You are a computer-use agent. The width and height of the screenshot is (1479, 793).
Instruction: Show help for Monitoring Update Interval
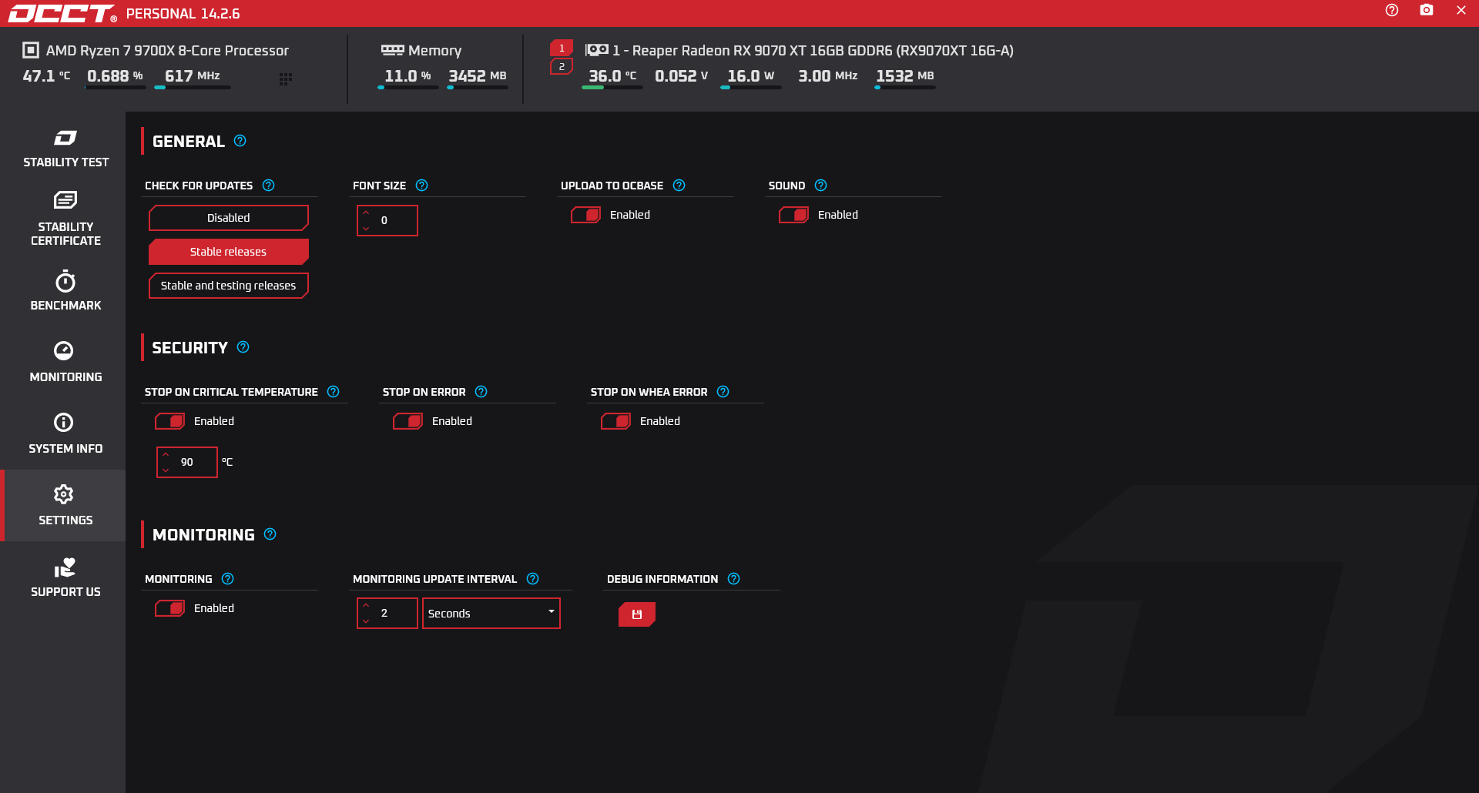[x=532, y=579]
